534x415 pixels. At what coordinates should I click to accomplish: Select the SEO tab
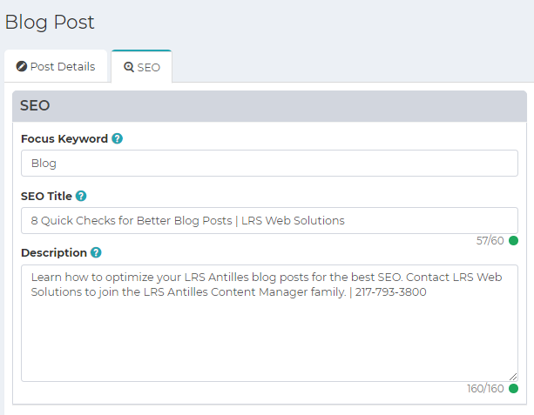[142, 67]
